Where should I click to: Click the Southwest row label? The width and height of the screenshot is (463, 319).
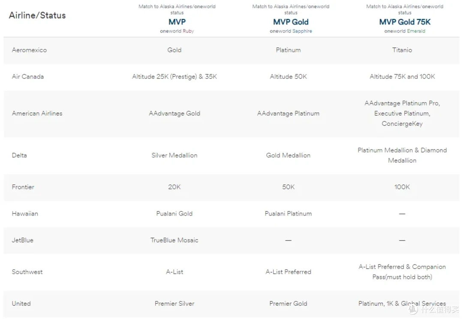click(27, 272)
